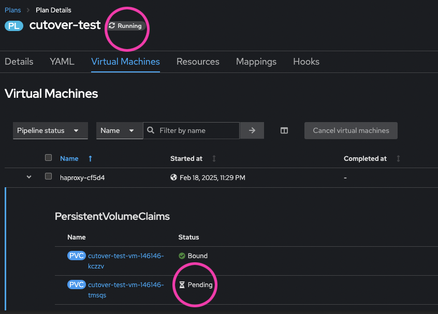The height and width of the screenshot is (314, 438).
Task: Click the Pending hourglass icon
Action: coord(182,285)
